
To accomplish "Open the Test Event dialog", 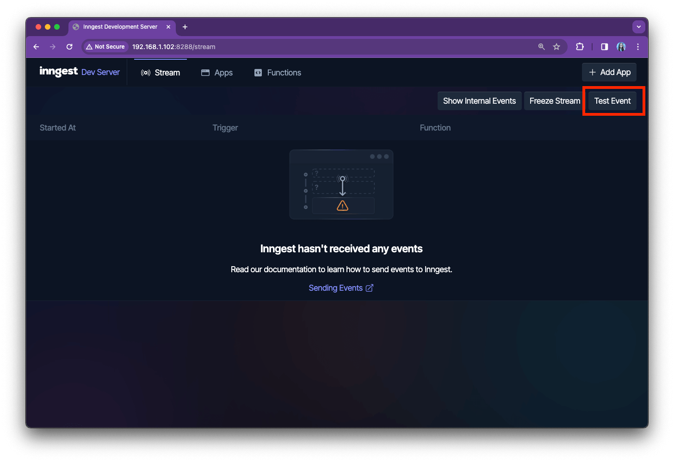I will pos(612,100).
